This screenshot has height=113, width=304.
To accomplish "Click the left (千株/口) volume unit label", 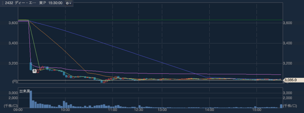I will coord(11,106).
